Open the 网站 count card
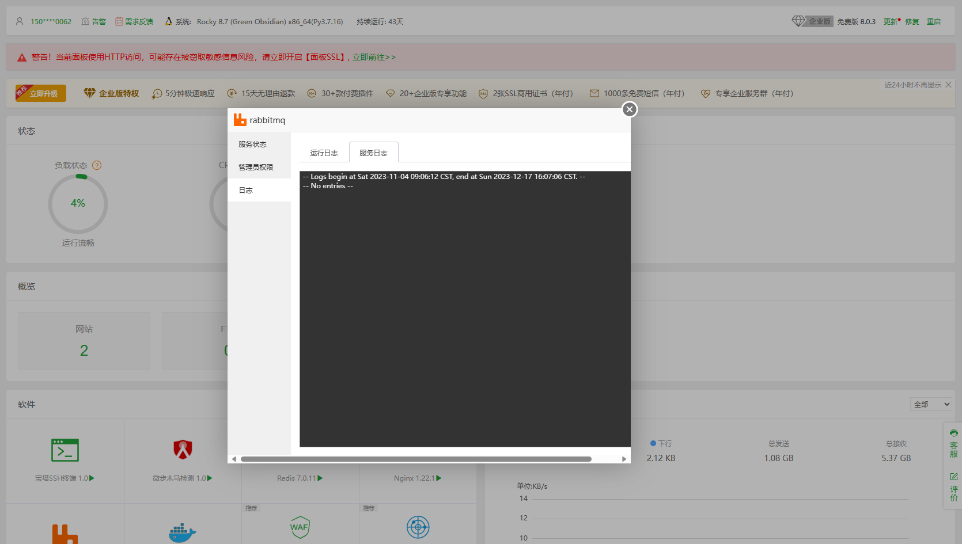Viewport: 962px width, 544px height. 84,341
